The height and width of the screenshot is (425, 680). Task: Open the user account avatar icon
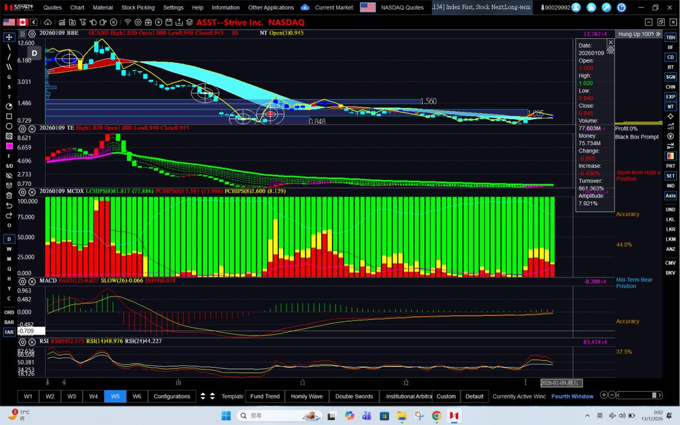[x=576, y=7]
